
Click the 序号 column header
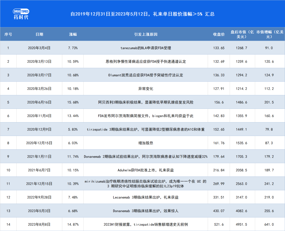click(8, 34)
